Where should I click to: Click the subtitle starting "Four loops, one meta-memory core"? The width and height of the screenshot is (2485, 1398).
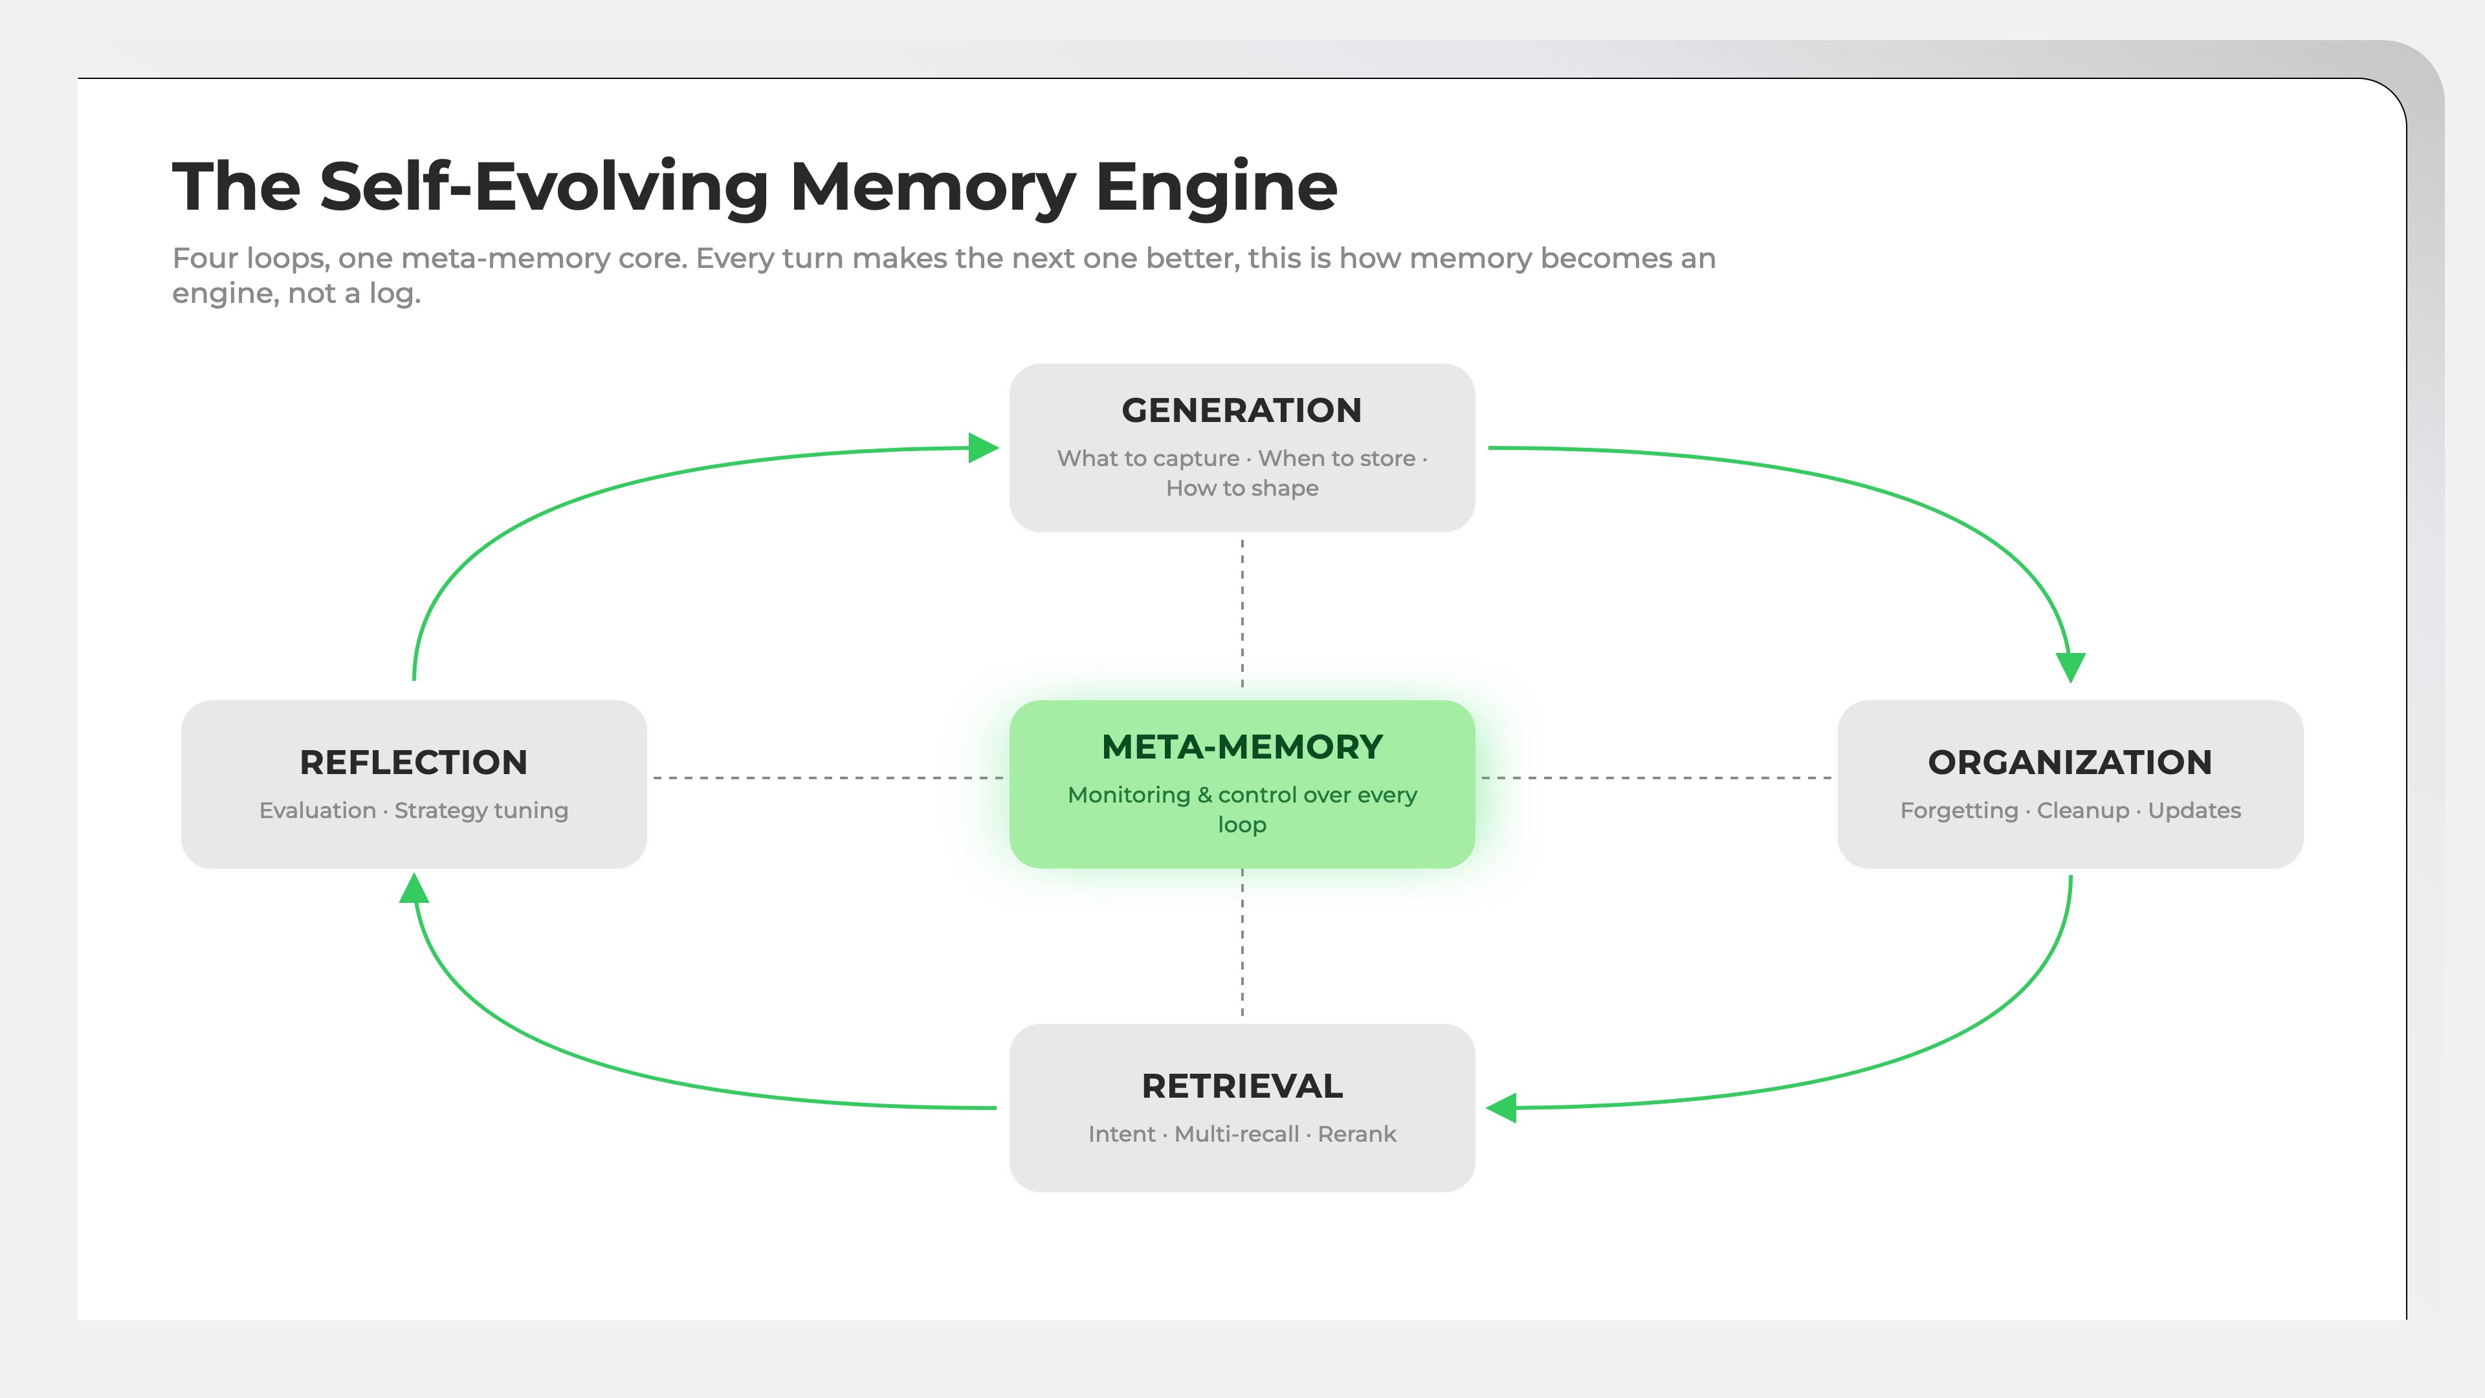click(944, 276)
